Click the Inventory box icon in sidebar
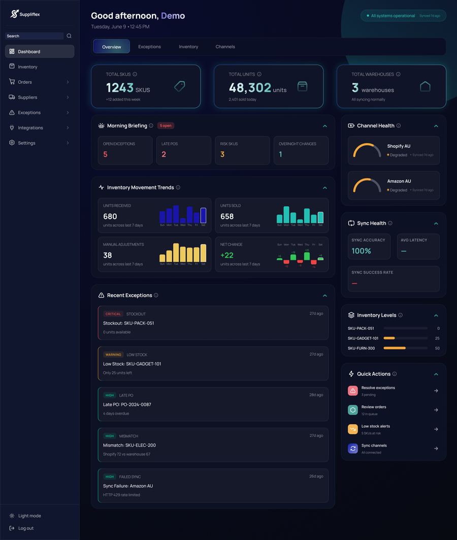The image size is (457, 540). pos(12,66)
